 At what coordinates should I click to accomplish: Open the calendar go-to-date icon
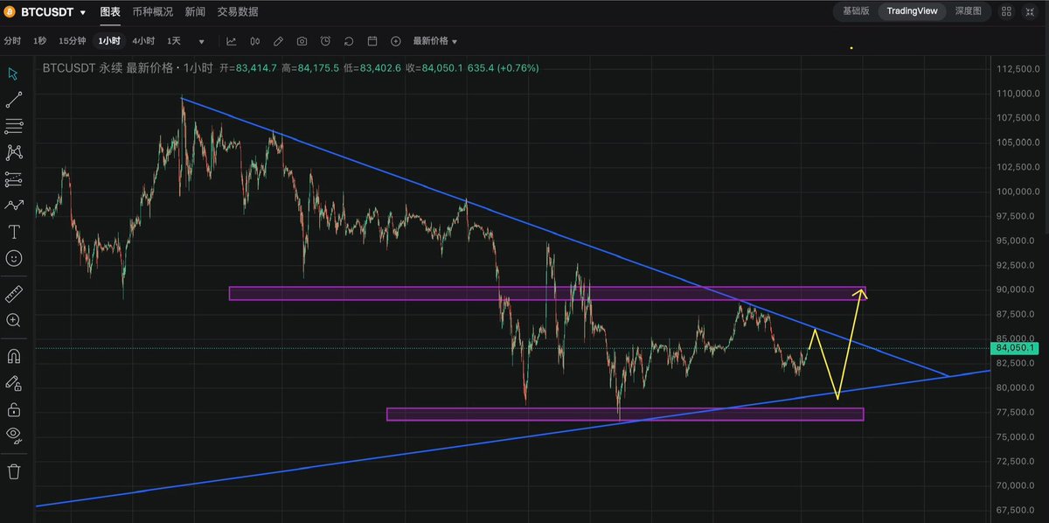[372, 41]
